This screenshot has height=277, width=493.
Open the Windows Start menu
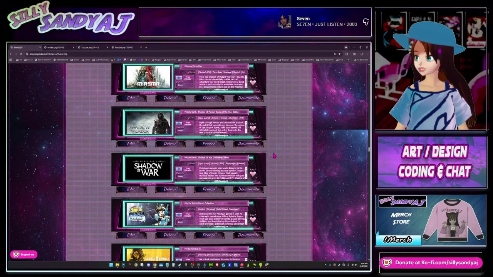(111, 265)
